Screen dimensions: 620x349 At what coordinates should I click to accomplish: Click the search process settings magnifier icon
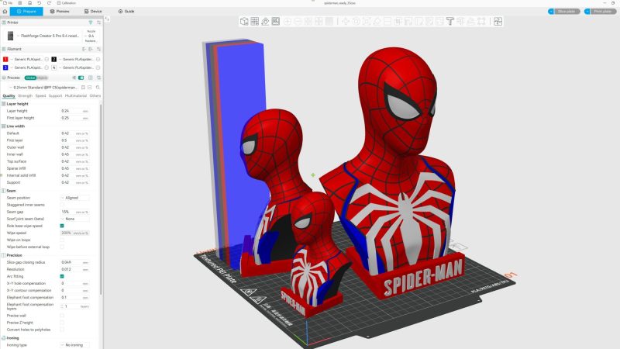coord(98,88)
